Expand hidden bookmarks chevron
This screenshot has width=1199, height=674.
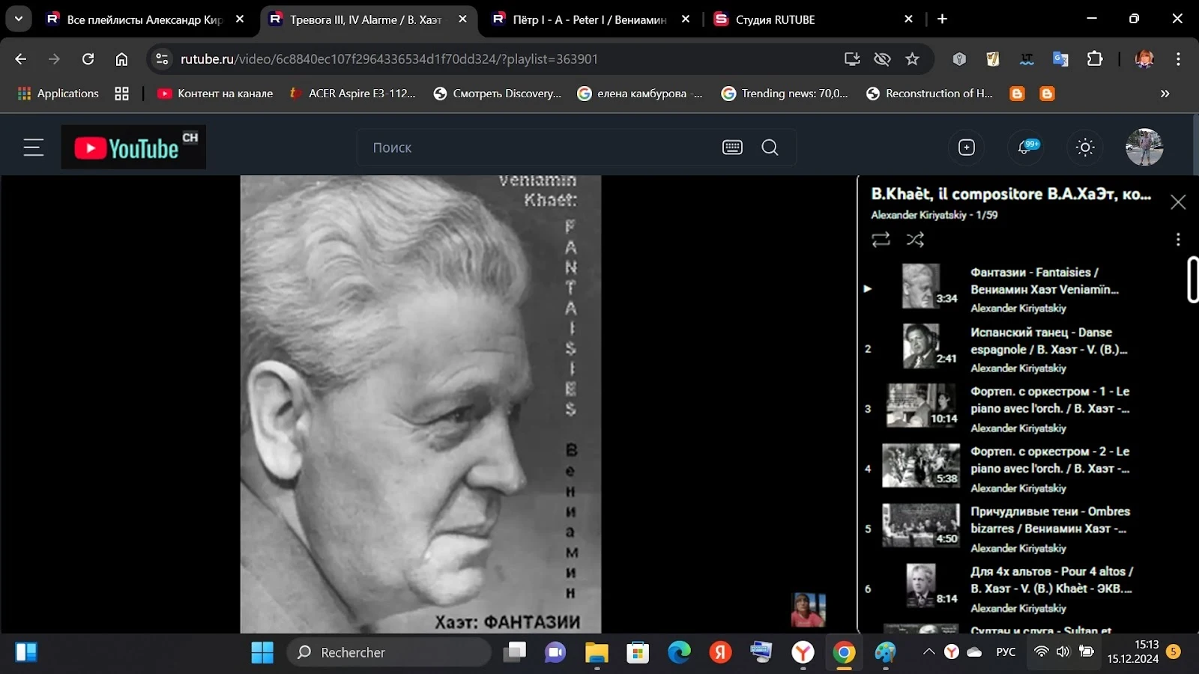1165,94
